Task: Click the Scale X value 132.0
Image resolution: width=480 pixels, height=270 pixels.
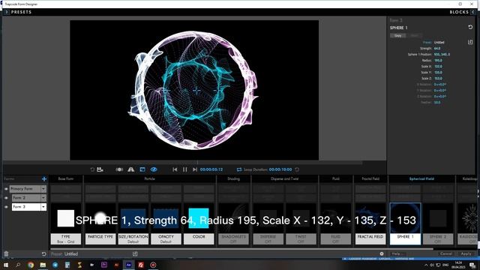Action: click(438, 67)
